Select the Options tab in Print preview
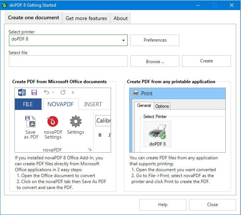The image size is (241, 215). pos(162,106)
